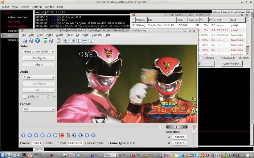
Task: Choose the top-bottom display mode icon
Action: tap(85, 40)
